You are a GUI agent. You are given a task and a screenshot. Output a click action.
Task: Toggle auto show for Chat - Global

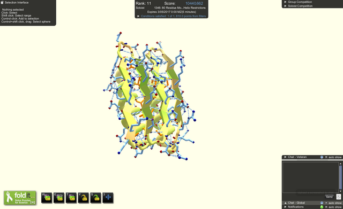[333, 203]
